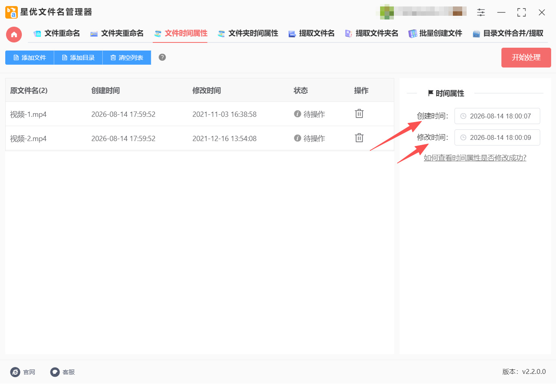Click the clock icon in 修改时间 field
The width and height of the screenshot is (556, 384).
click(463, 137)
